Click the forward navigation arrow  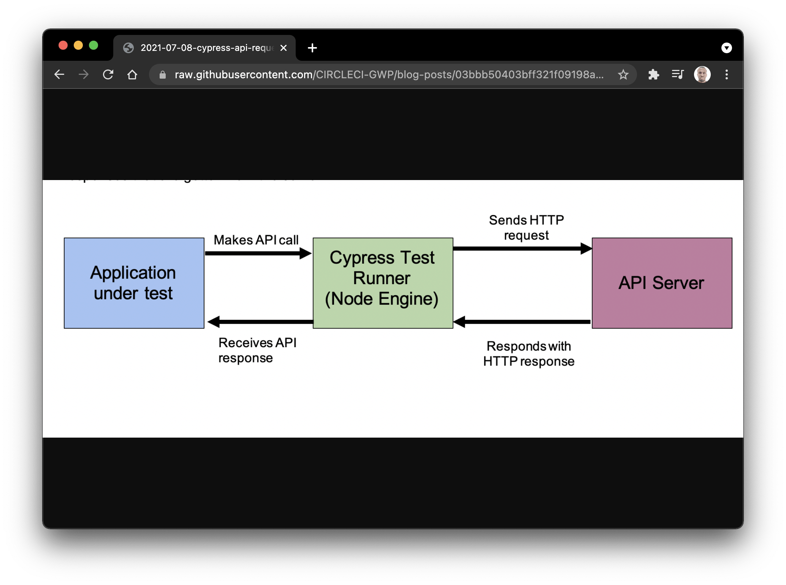84,74
